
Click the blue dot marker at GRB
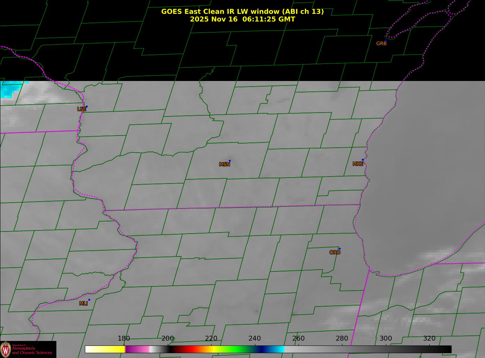coord(385,40)
